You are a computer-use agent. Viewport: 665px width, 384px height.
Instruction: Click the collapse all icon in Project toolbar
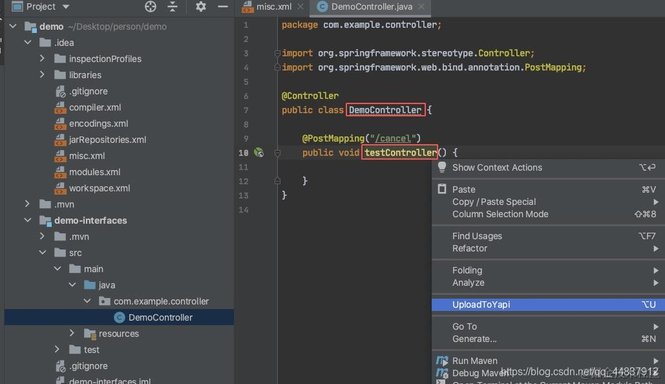tap(172, 6)
